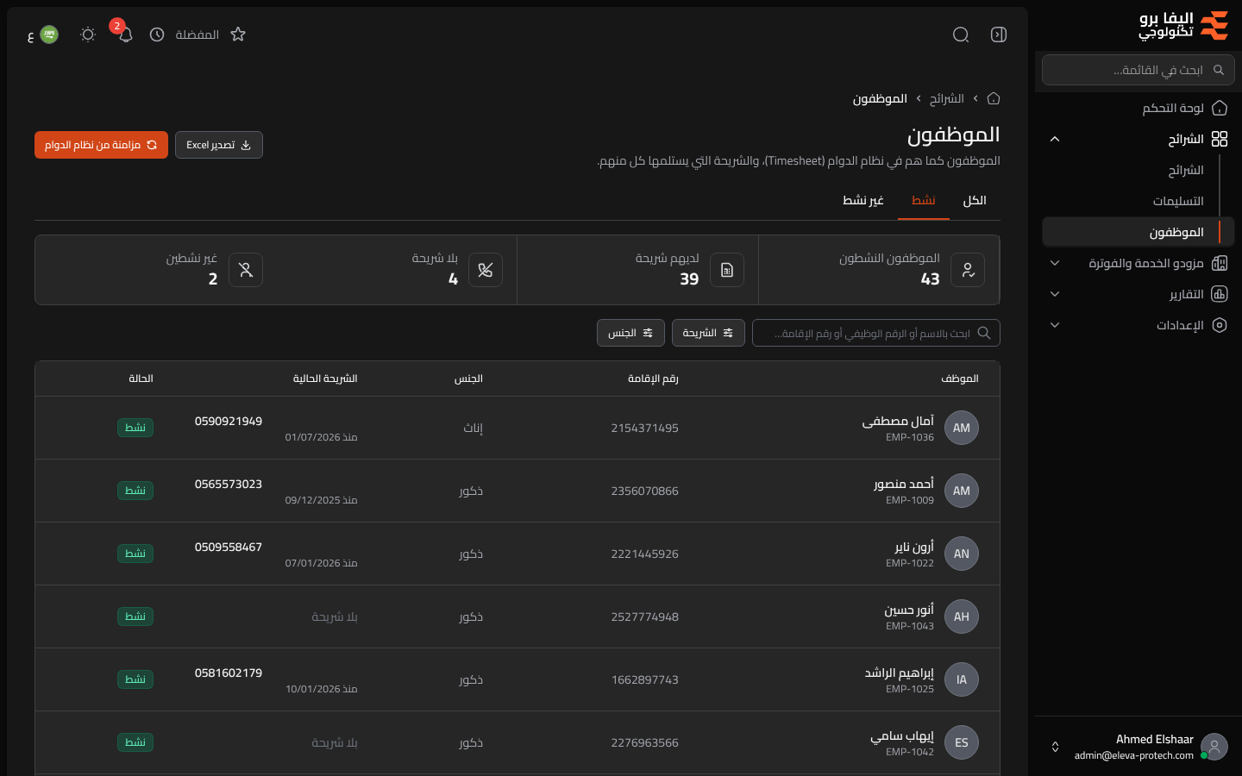1242x776 pixels.
Task: Click the تصدير Excel button
Action: 219,145
